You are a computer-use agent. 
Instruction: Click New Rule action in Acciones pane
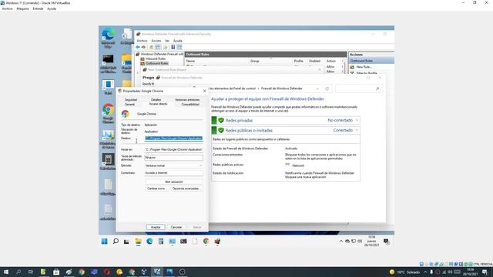tap(364, 67)
